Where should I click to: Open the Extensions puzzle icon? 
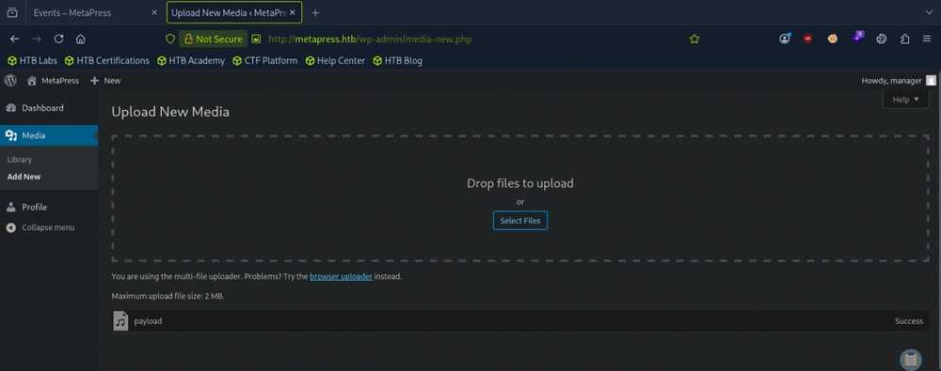(905, 39)
